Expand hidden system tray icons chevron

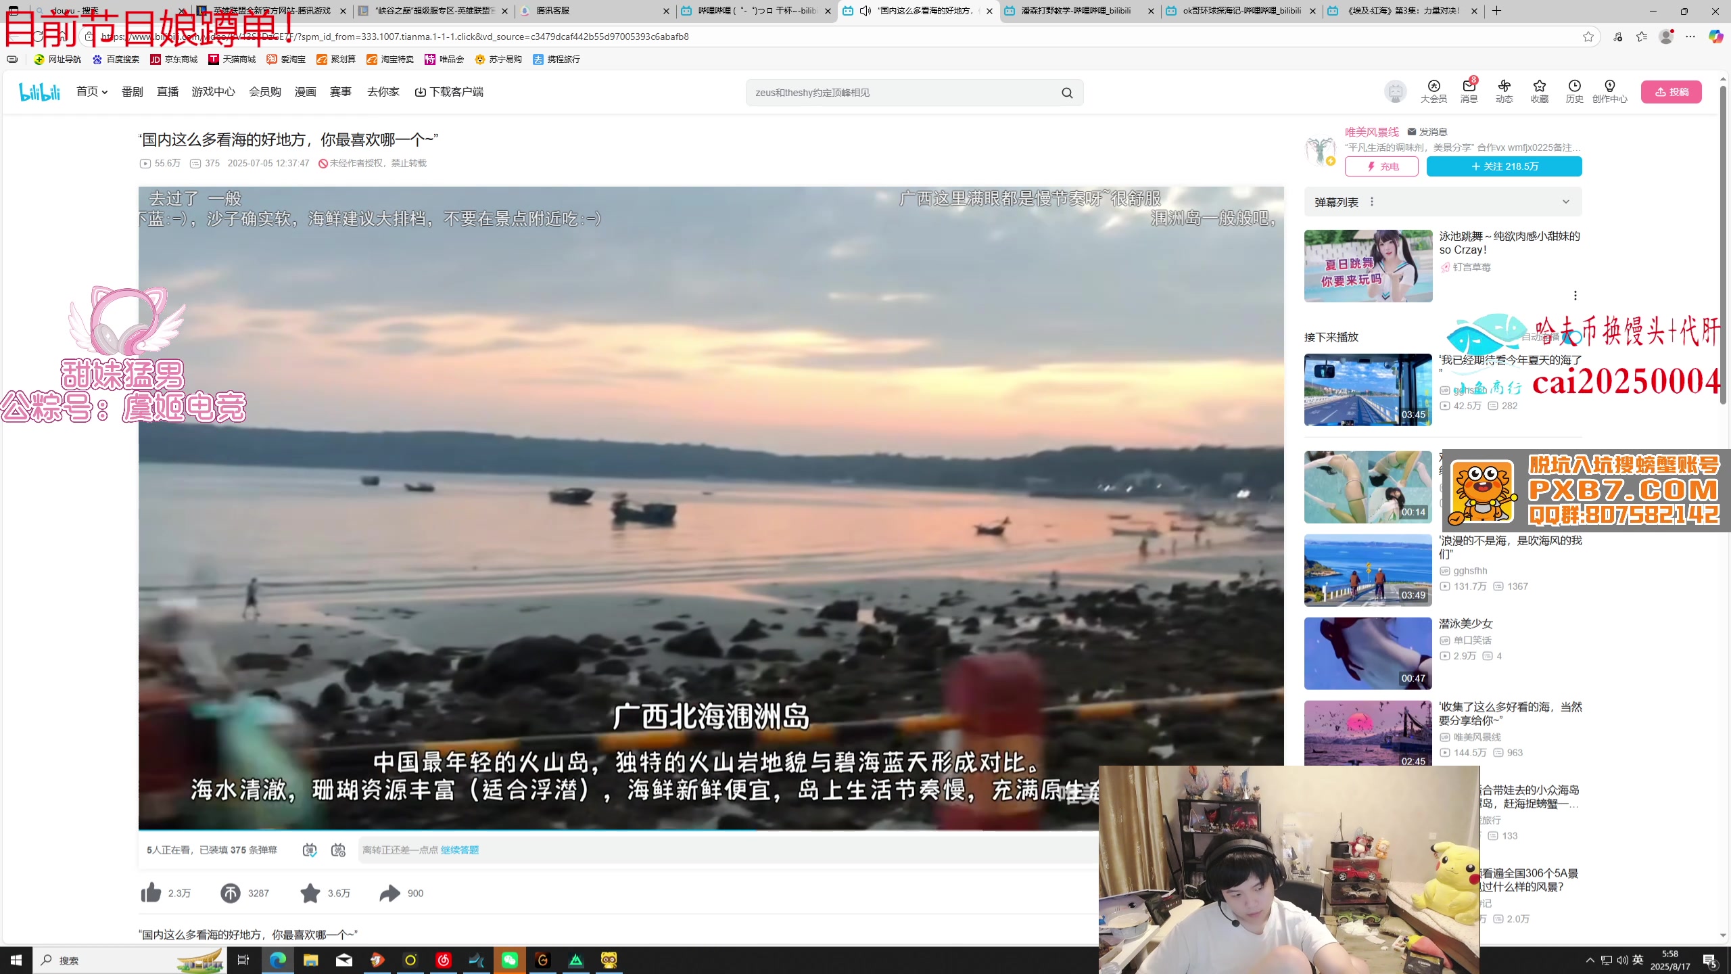(x=1590, y=960)
